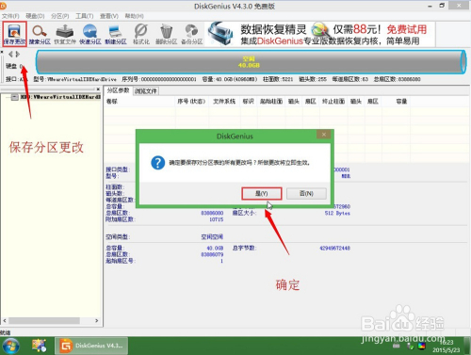
Task: Click the blue question mark icon in the dialog
Action: [157, 163]
